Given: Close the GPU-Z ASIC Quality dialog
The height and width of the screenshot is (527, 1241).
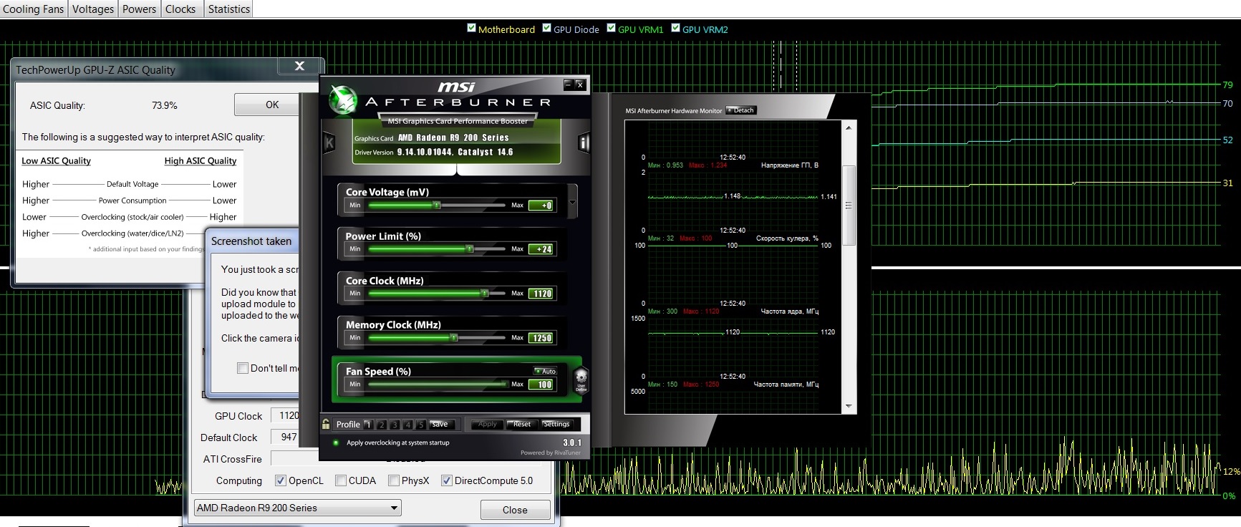Looking at the screenshot, I should tap(300, 66).
